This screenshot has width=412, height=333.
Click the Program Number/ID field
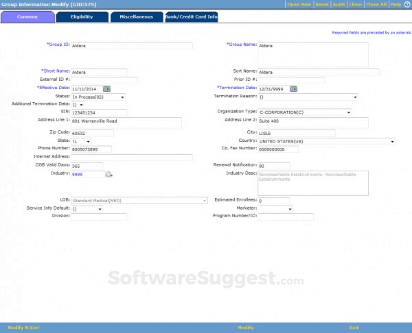pyautogui.click(x=286, y=217)
